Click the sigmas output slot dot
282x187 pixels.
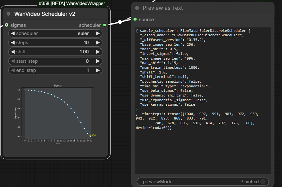(7, 25)
